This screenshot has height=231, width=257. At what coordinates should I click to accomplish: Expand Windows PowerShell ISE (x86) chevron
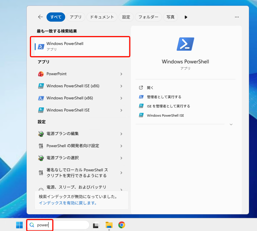click(x=121, y=86)
